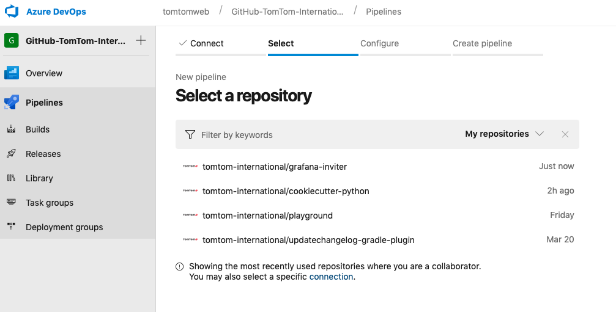The height and width of the screenshot is (312, 616).
Task: Open the Azure DevOps home link
Action: point(56,12)
